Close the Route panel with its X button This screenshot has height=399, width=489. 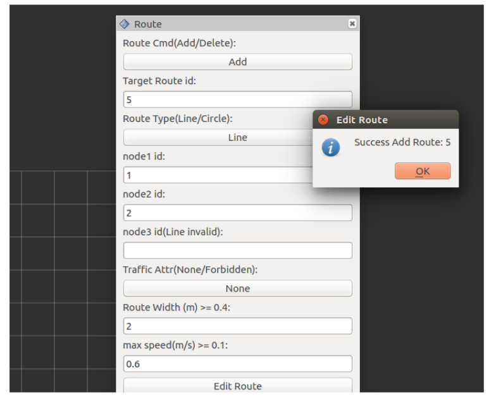[x=352, y=24]
